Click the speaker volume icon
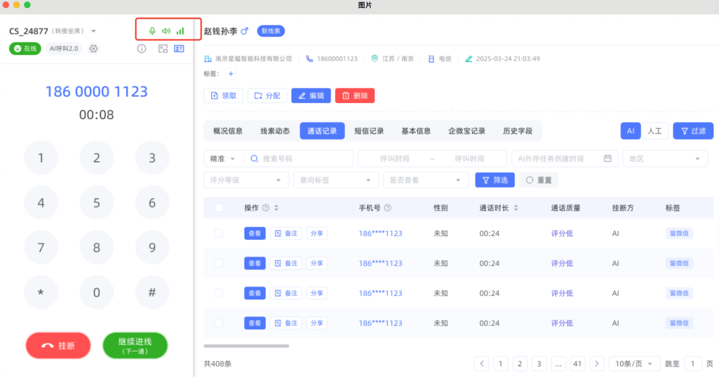 pyautogui.click(x=166, y=31)
